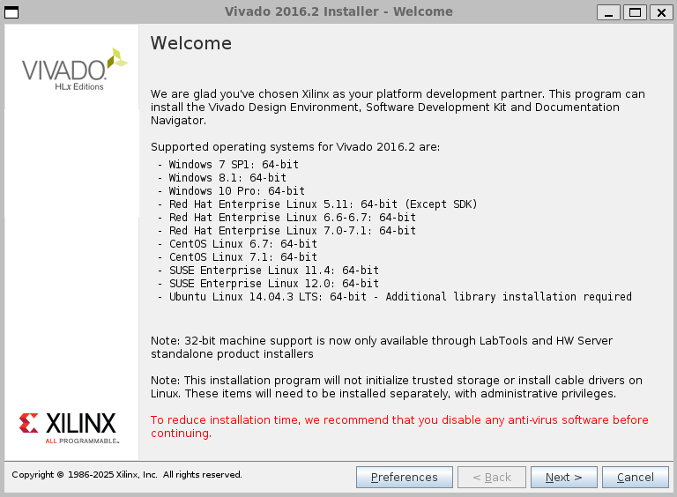Proceed with the Next button

[x=563, y=477]
